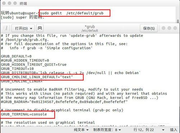Image resolution: width=180 pixels, height=133 pixels.
Task: Click the terminal window minimize circle
Action: click(x=9, y=3)
